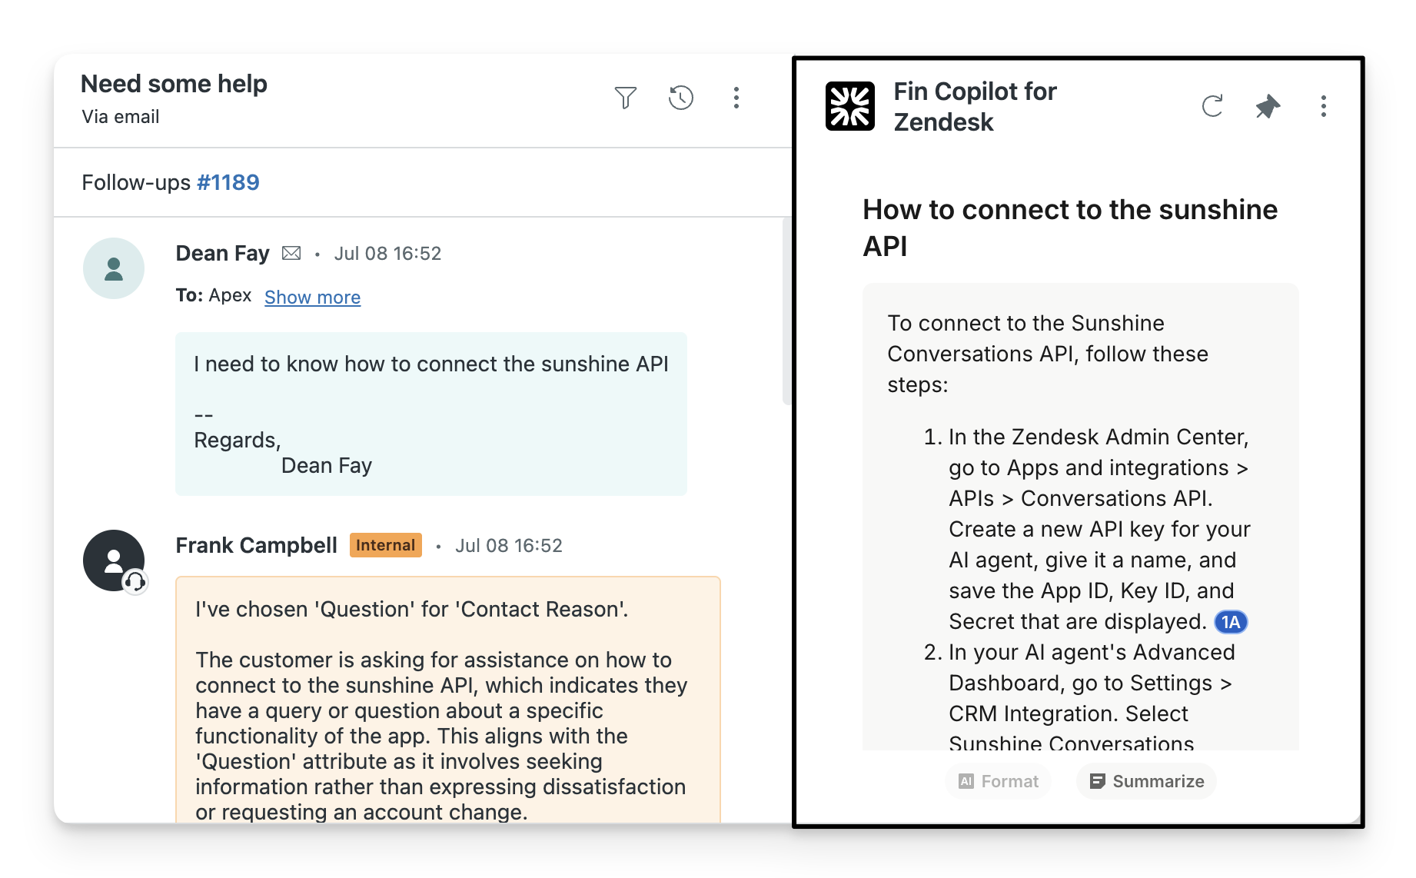Click the Format button
The image size is (1416, 878).
click(998, 781)
